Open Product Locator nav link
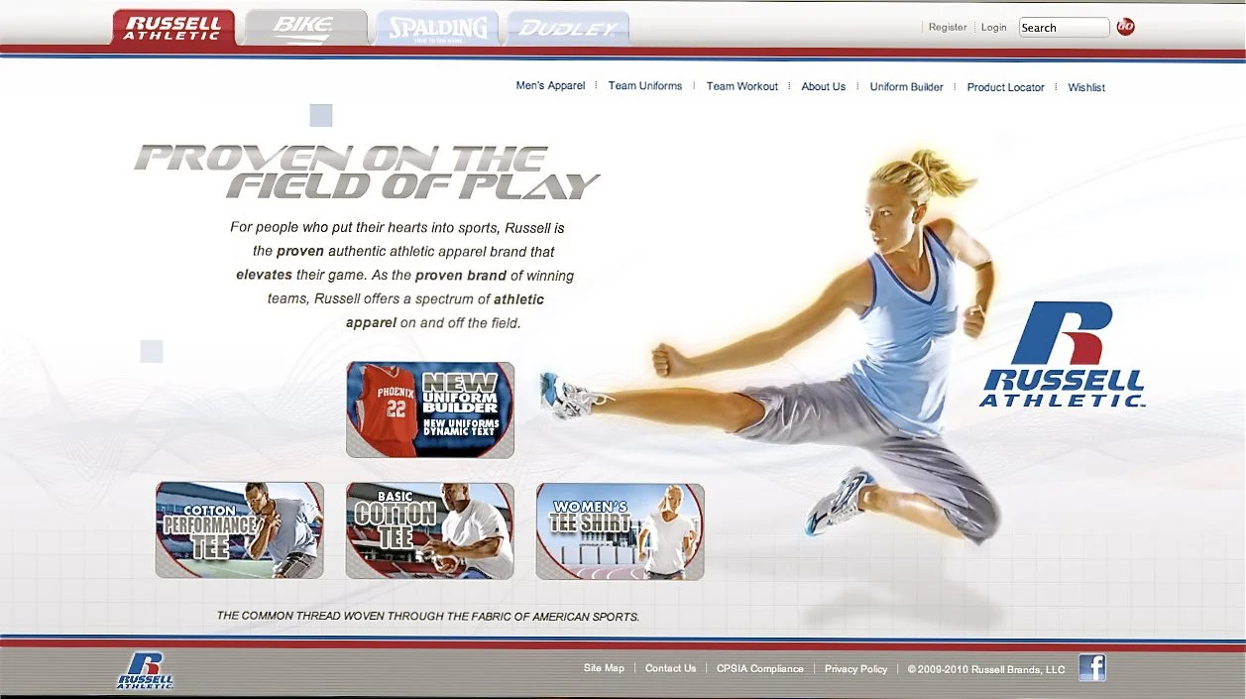1246x699 pixels. tap(1005, 87)
